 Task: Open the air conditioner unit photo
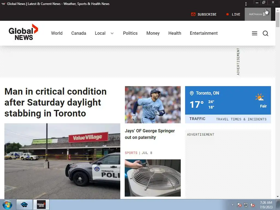point(153,178)
